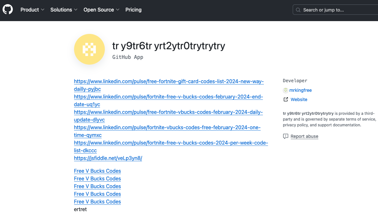The image size is (378, 214).
Task: Open the Open Source dropdown menu
Action: 101,10
